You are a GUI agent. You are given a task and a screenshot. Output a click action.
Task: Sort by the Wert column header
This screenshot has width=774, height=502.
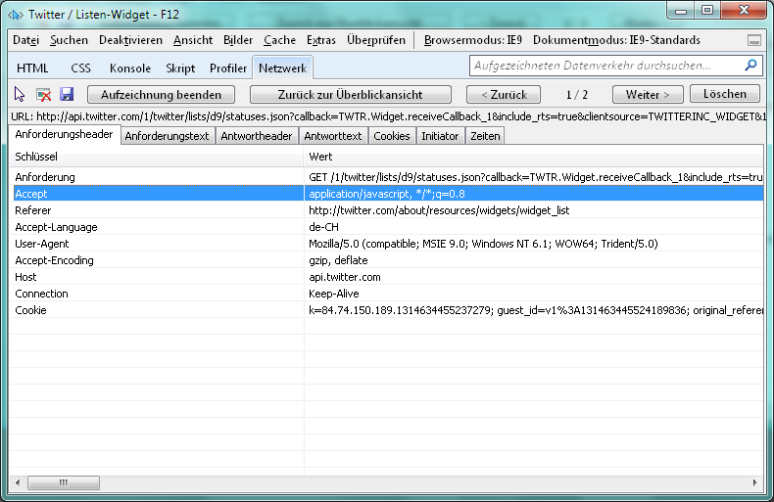(x=534, y=157)
